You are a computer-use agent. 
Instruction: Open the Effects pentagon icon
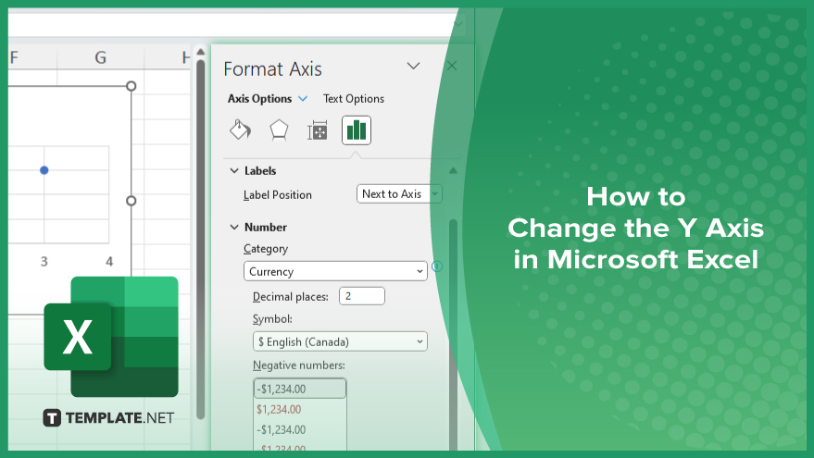(279, 130)
